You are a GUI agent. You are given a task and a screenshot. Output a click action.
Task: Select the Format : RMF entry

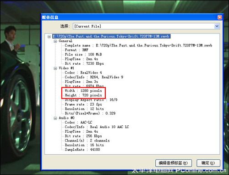[x=76, y=50]
